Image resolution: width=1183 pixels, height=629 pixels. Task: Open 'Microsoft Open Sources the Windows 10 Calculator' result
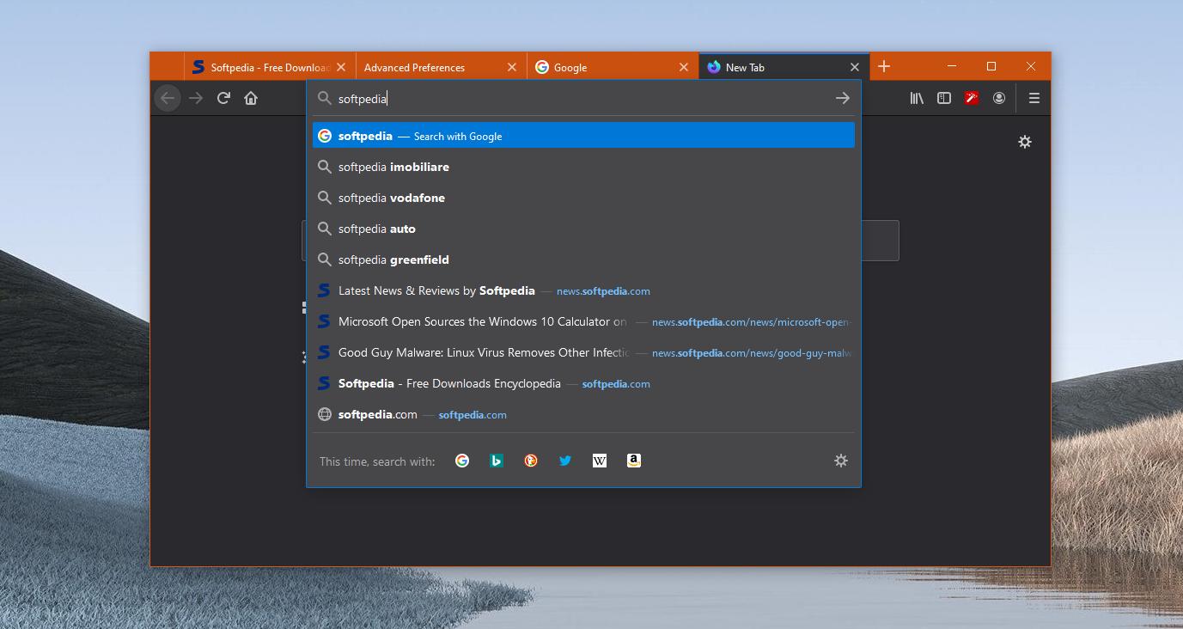tap(583, 321)
